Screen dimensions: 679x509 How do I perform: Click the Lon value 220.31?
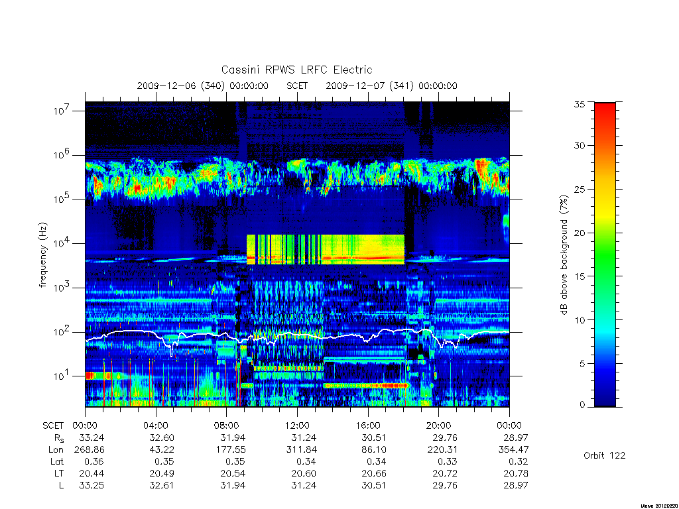442,450
